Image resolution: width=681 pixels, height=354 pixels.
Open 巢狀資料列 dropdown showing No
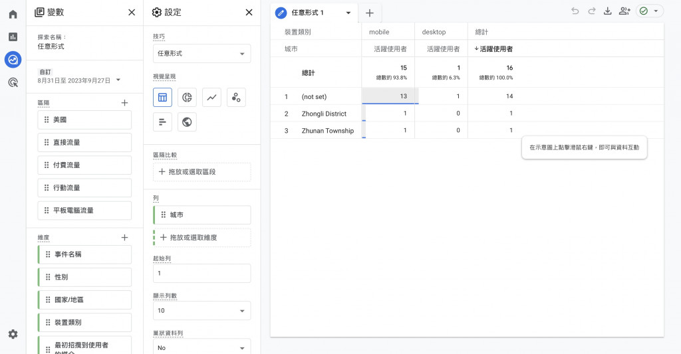point(202,347)
